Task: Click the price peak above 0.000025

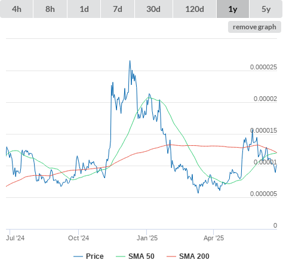Action: click(130, 61)
